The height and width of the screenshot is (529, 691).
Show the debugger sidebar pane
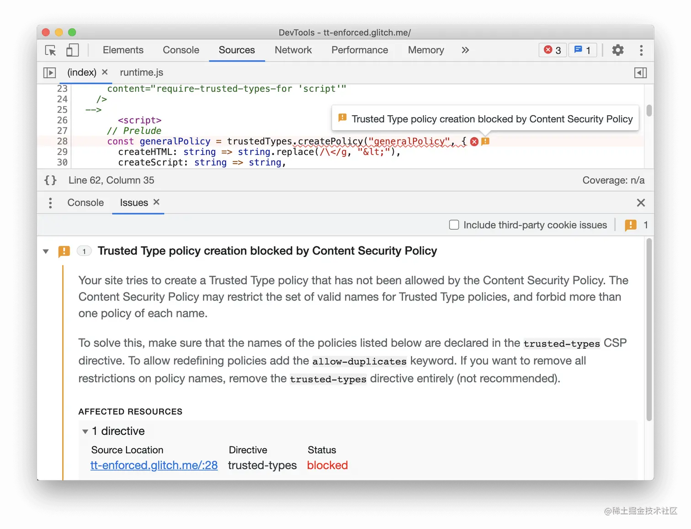click(641, 73)
